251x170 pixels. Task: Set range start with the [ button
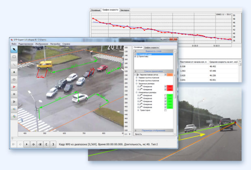(x=47, y=144)
